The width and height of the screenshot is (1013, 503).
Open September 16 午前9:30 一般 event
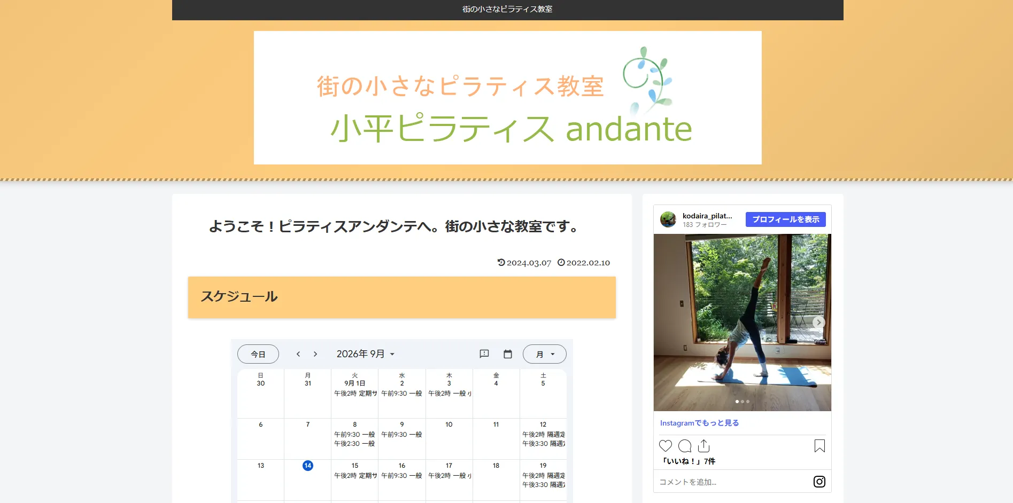[x=401, y=476]
